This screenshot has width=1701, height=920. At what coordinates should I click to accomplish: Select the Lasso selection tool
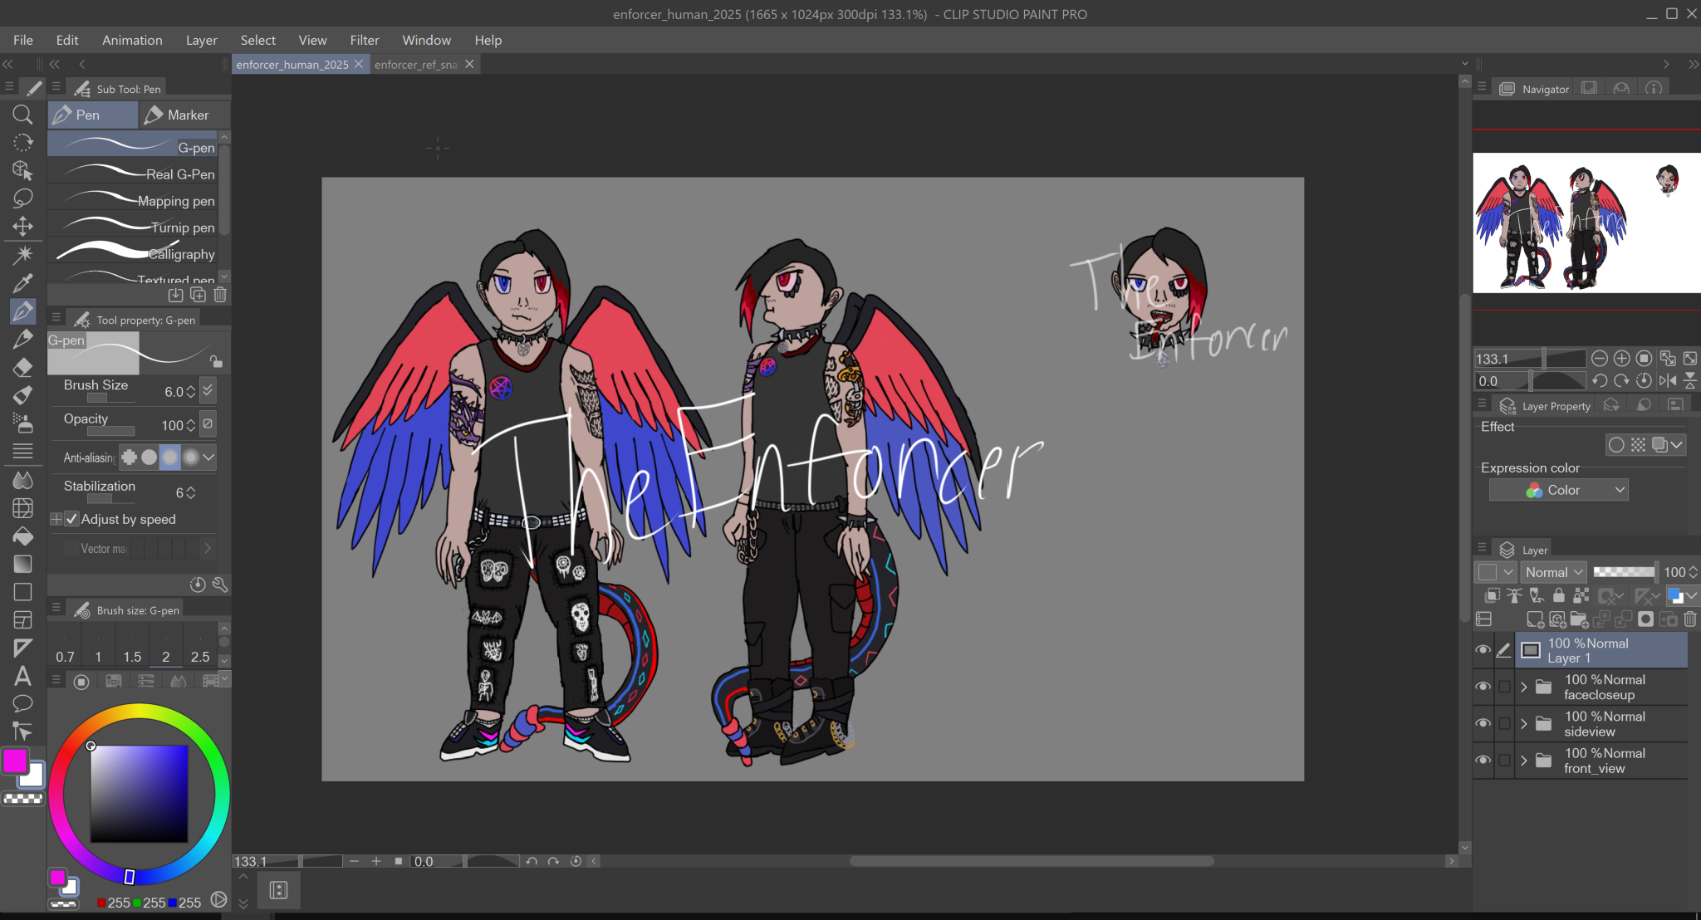click(x=22, y=198)
